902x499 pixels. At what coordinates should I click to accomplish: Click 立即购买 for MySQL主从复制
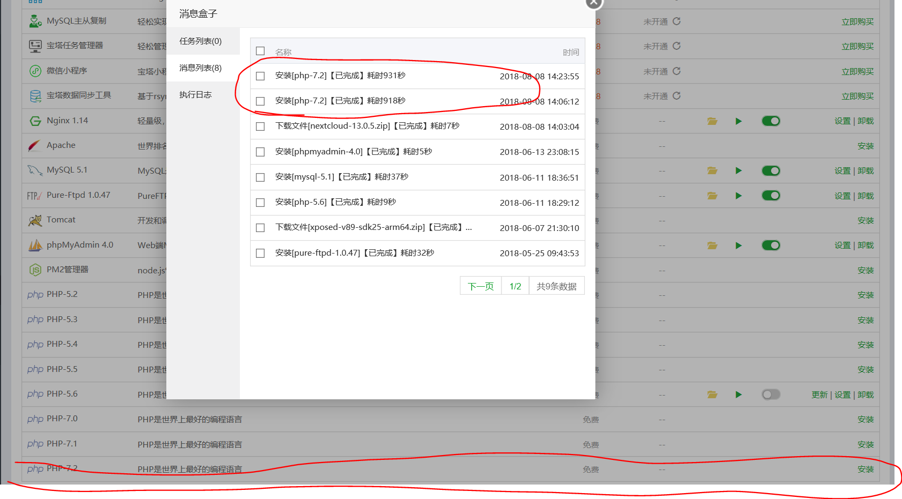tap(857, 21)
